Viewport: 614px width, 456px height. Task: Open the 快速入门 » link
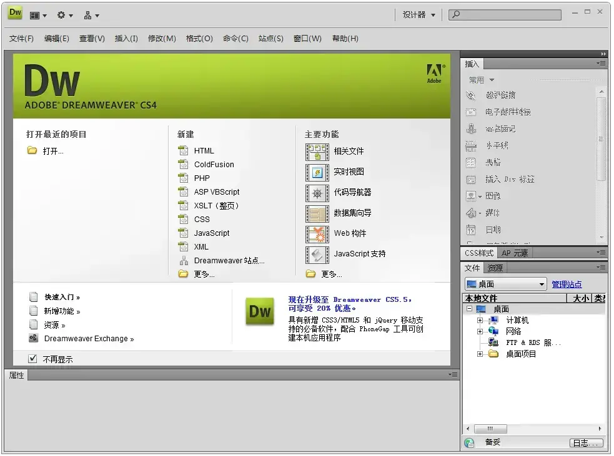coord(62,297)
